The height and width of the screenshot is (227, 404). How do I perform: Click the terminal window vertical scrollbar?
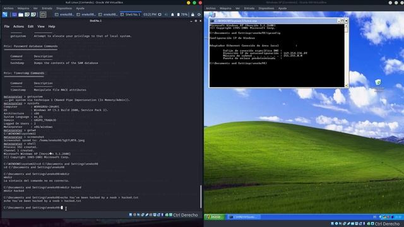coord(201,197)
